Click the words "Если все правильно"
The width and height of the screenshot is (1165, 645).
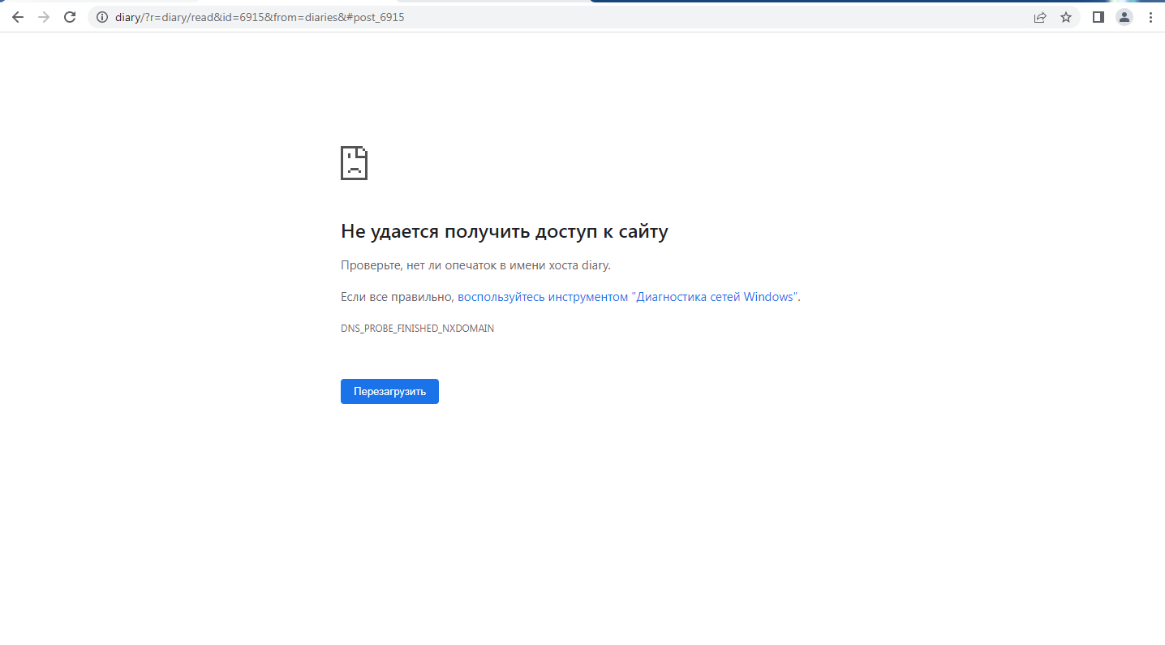point(396,297)
